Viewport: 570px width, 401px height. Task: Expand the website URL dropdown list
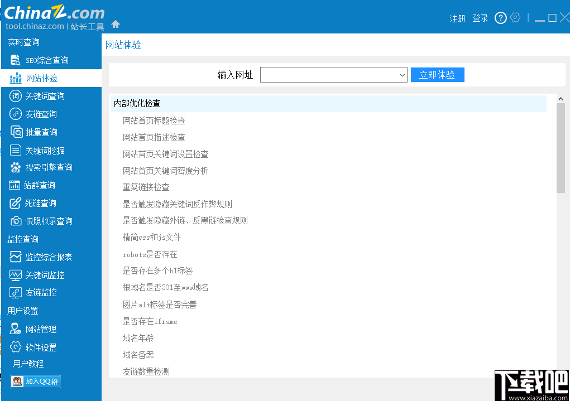(x=402, y=74)
